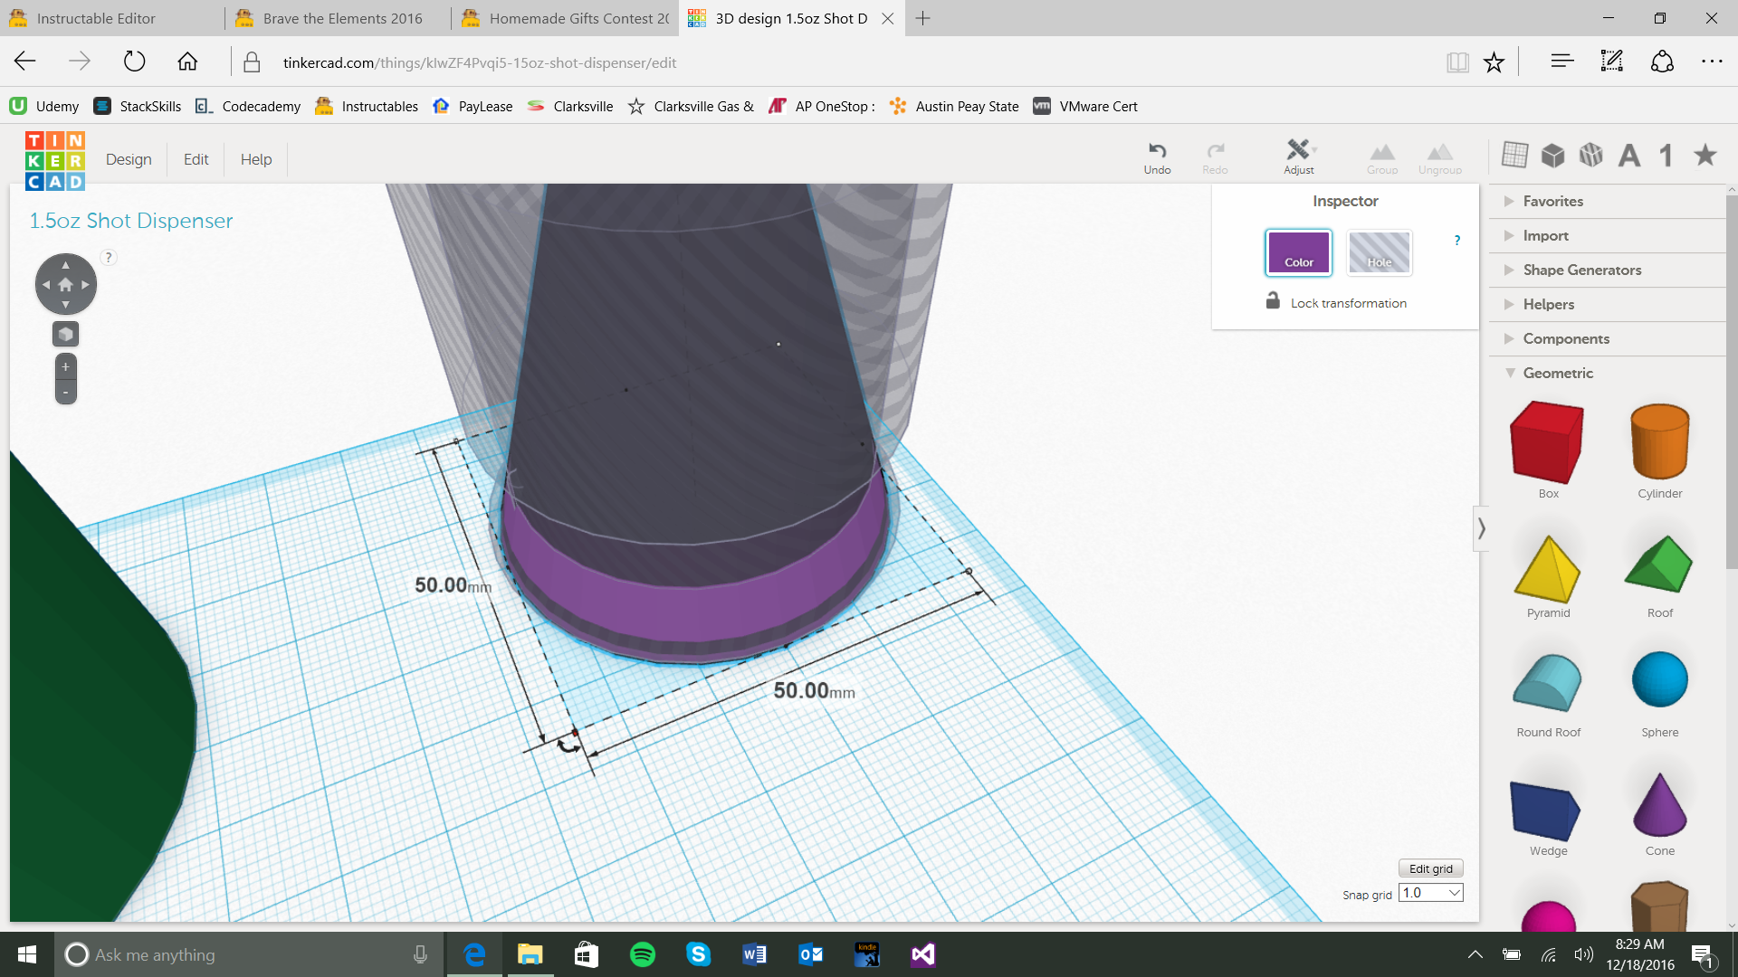This screenshot has height=977, width=1738.
Task: Expand the Shape Generators section
Action: click(1581, 270)
